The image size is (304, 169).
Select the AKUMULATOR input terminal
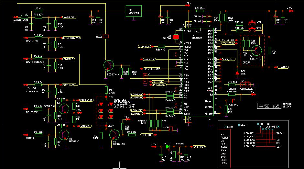click(x=15, y=17)
